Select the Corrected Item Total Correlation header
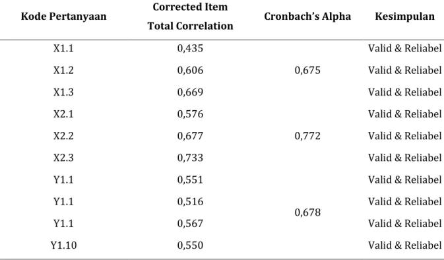The width and height of the screenshot is (444, 260). [190, 16]
